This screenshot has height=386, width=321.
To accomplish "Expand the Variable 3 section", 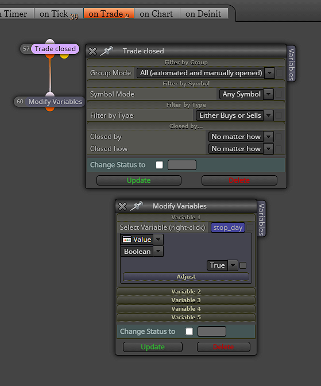I will click(x=186, y=300).
